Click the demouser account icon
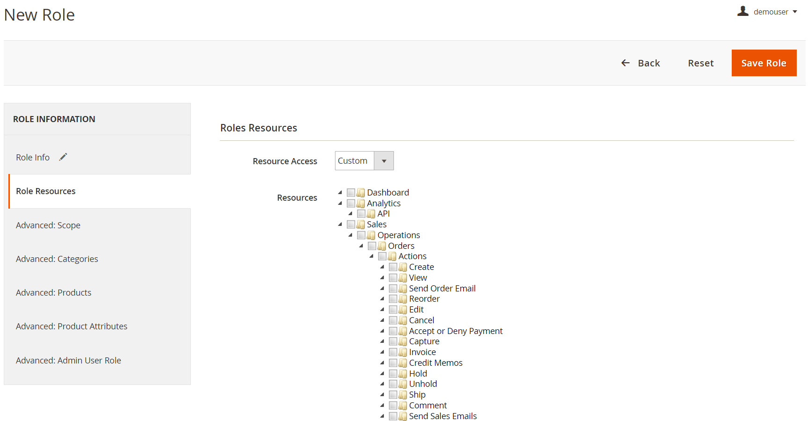 (743, 11)
